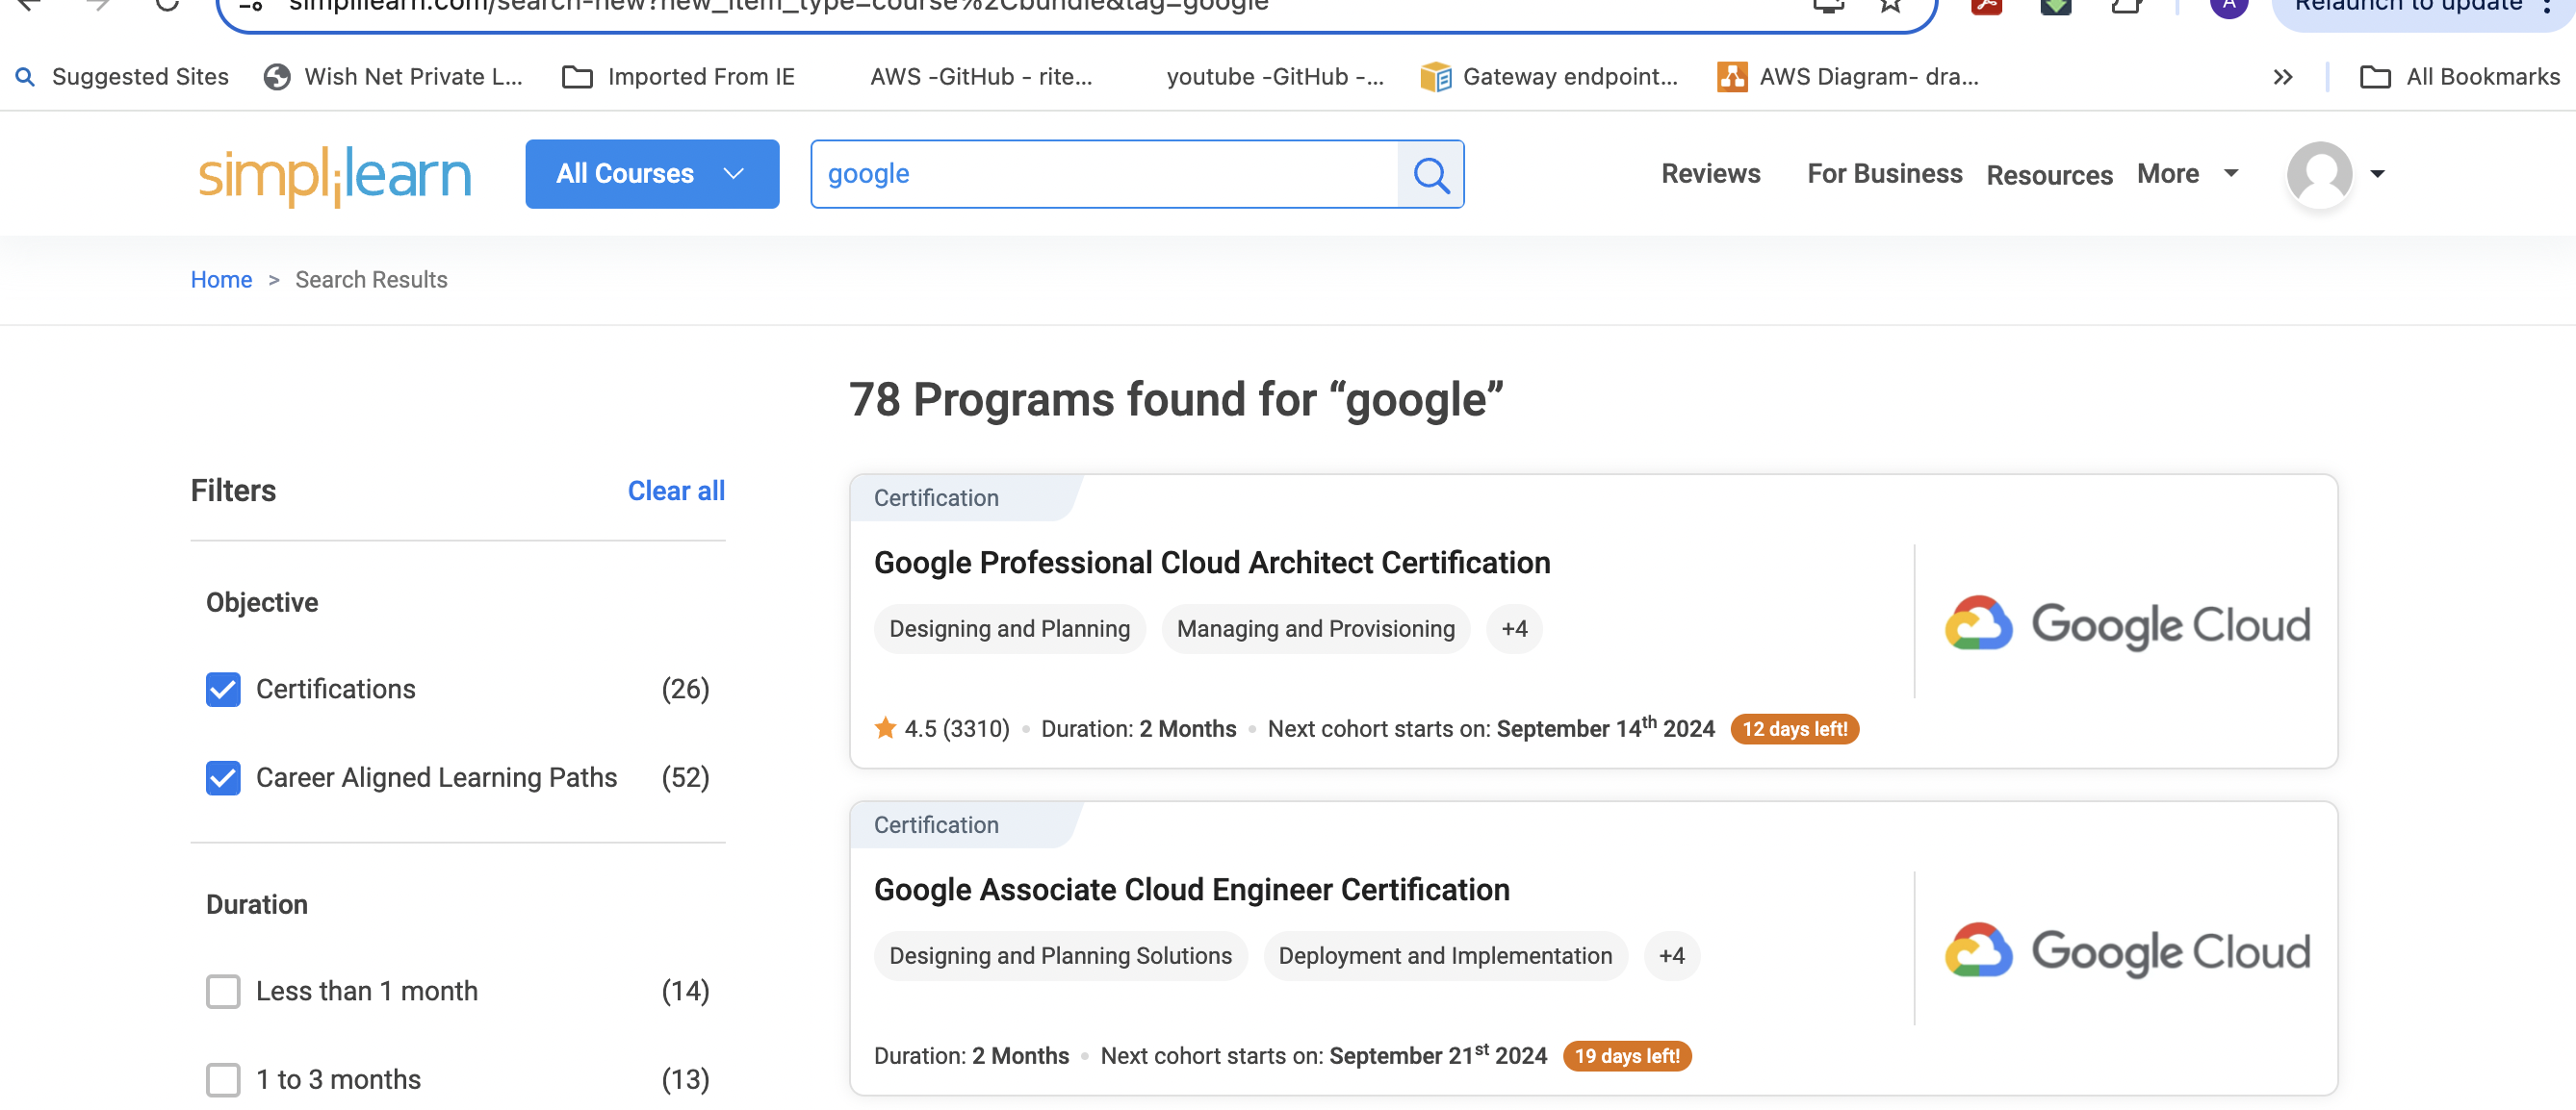Open the All Courses dropdown
This screenshot has width=2576, height=1110.
click(x=652, y=174)
